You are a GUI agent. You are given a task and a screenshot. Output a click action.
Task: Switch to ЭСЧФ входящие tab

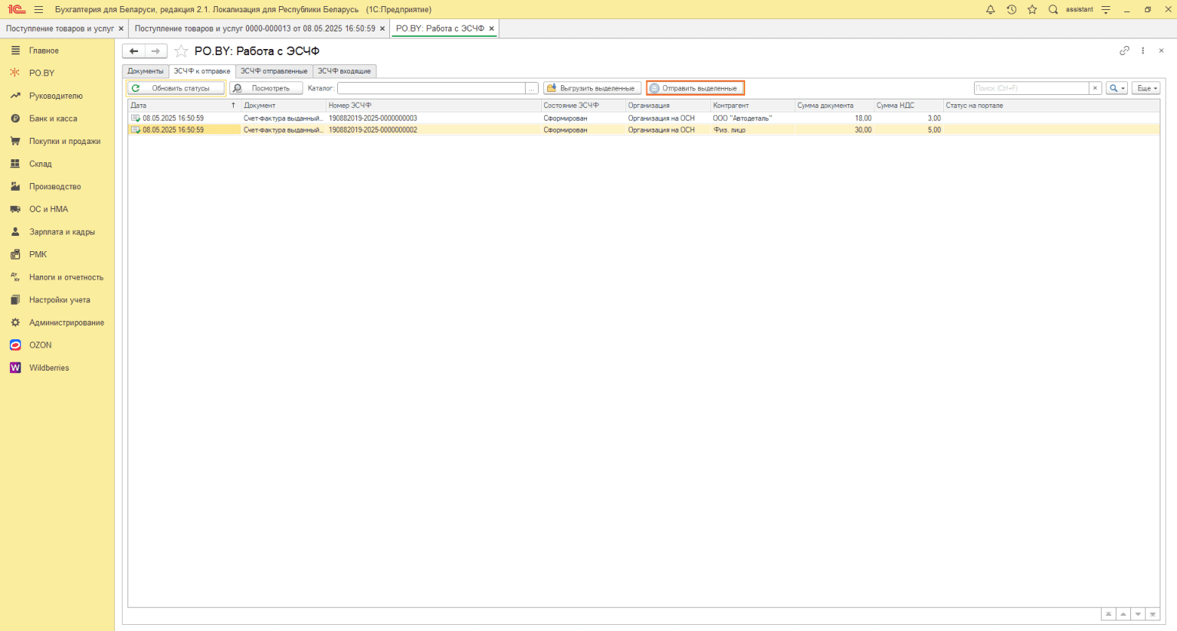click(x=344, y=71)
